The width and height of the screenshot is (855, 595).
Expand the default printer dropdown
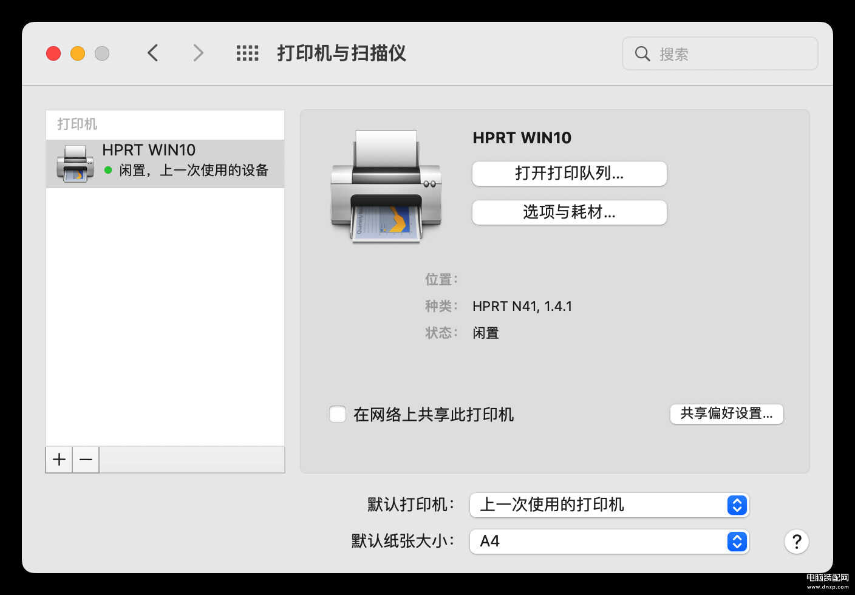pyautogui.click(x=609, y=505)
